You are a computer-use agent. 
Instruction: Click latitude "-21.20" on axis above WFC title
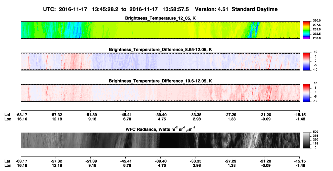(x=265, y=115)
